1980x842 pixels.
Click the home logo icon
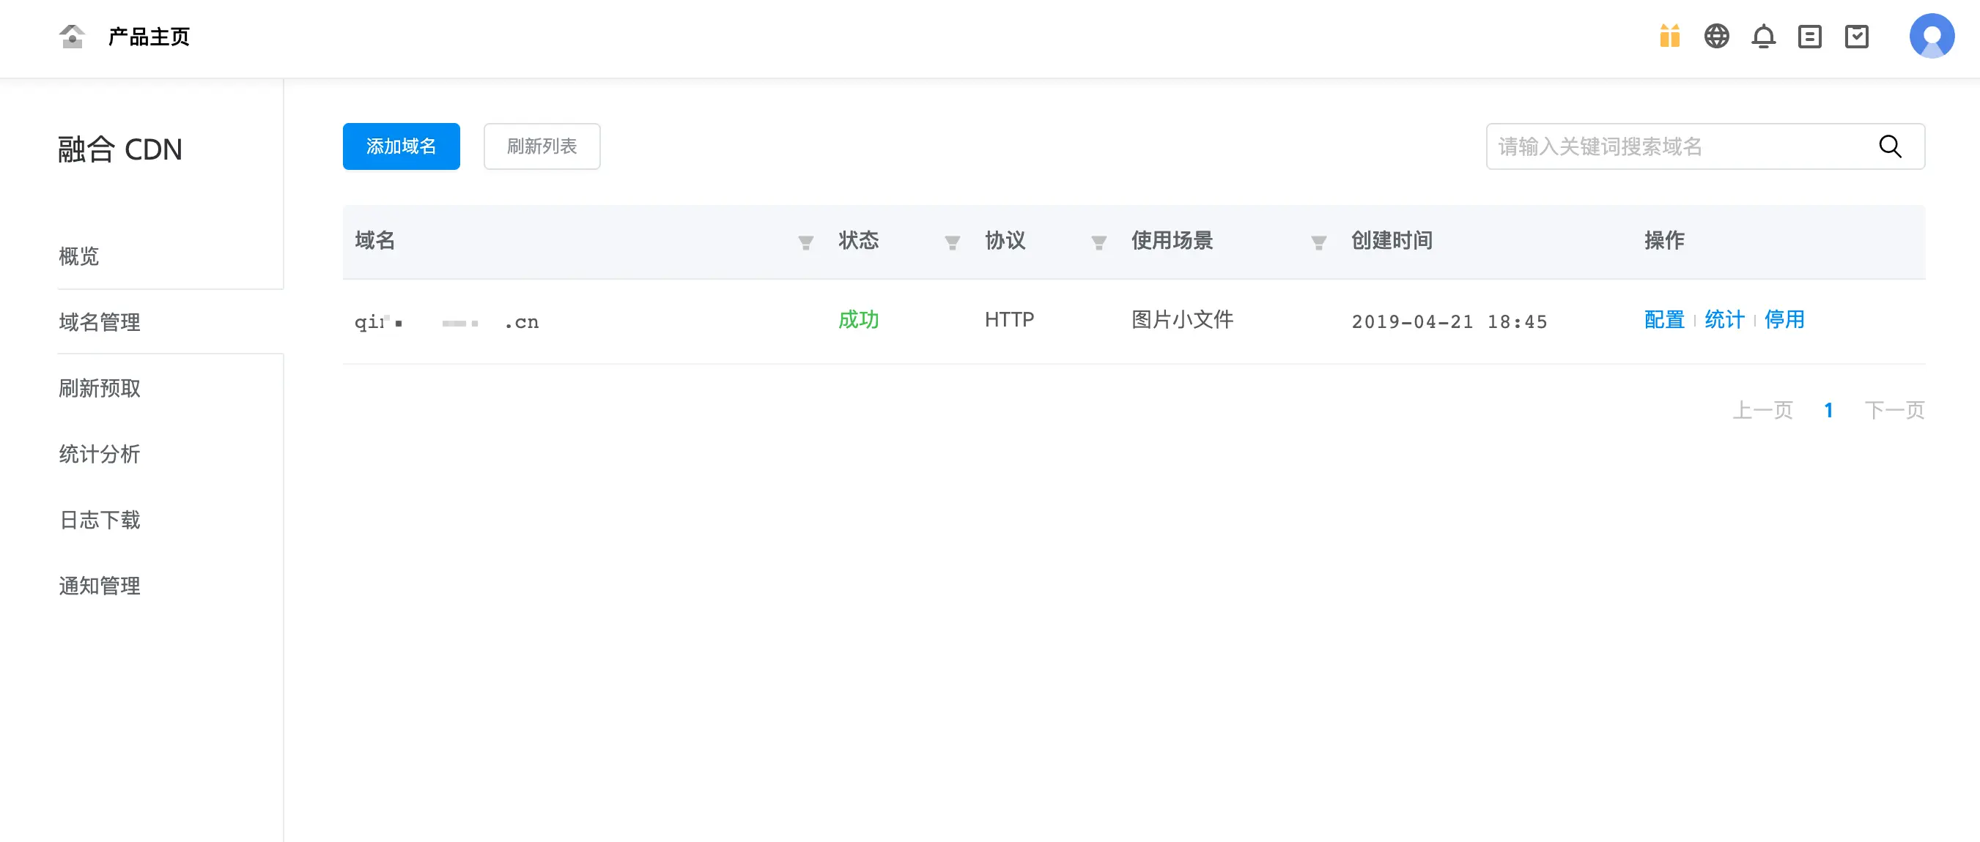(72, 36)
